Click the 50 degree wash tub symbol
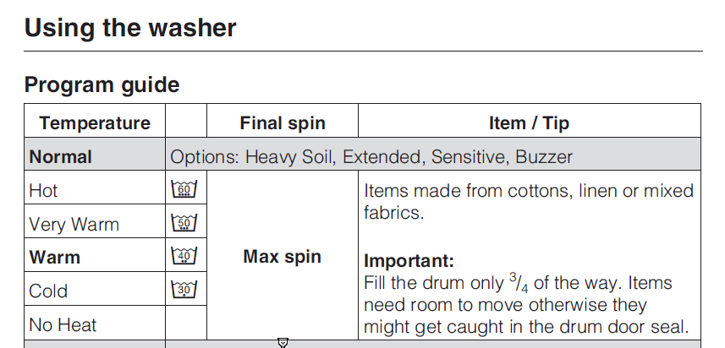Image resolution: width=725 pixels, height=348 pixels. (x=184, y=222)
